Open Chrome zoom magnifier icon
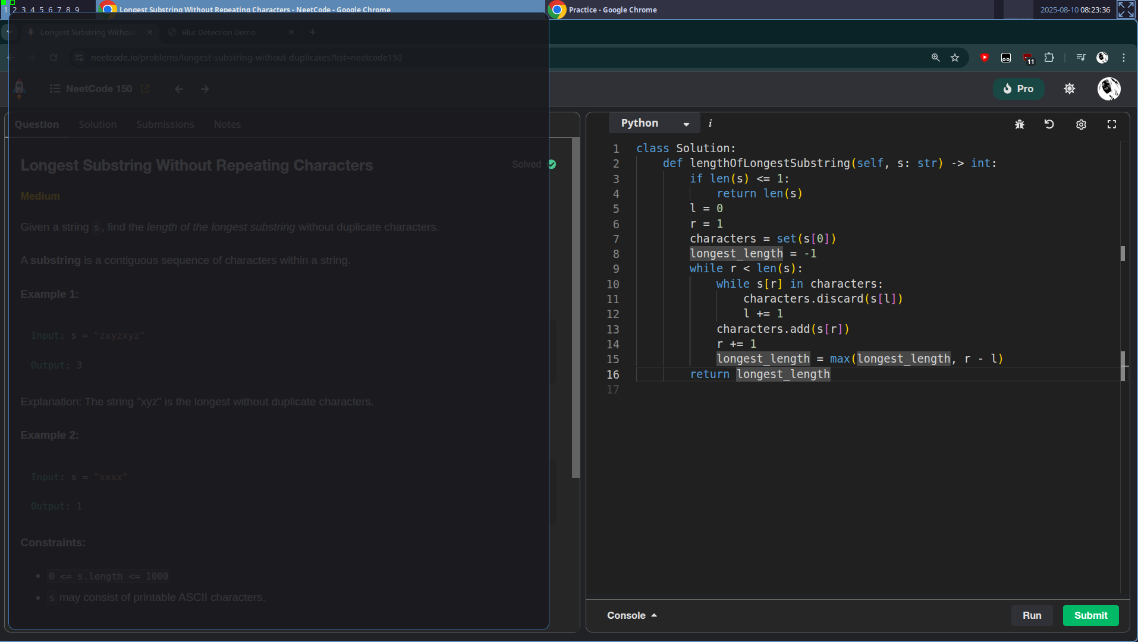This screenshot has width=1138, height=642. [x=936, y=58]
